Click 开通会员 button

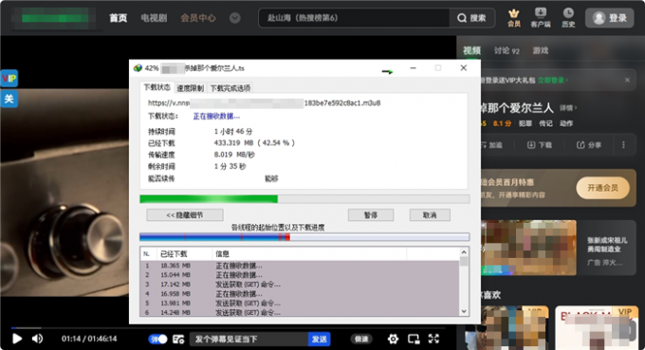(x=602, y=188)
